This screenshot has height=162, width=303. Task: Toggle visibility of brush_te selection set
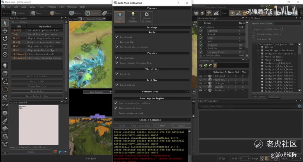[x=200, y=90]
